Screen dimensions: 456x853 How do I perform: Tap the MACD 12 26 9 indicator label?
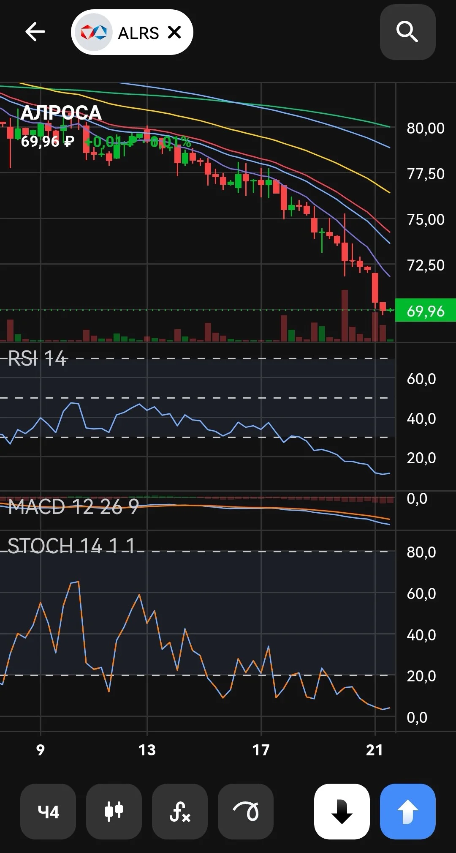[x=73, y=506]
